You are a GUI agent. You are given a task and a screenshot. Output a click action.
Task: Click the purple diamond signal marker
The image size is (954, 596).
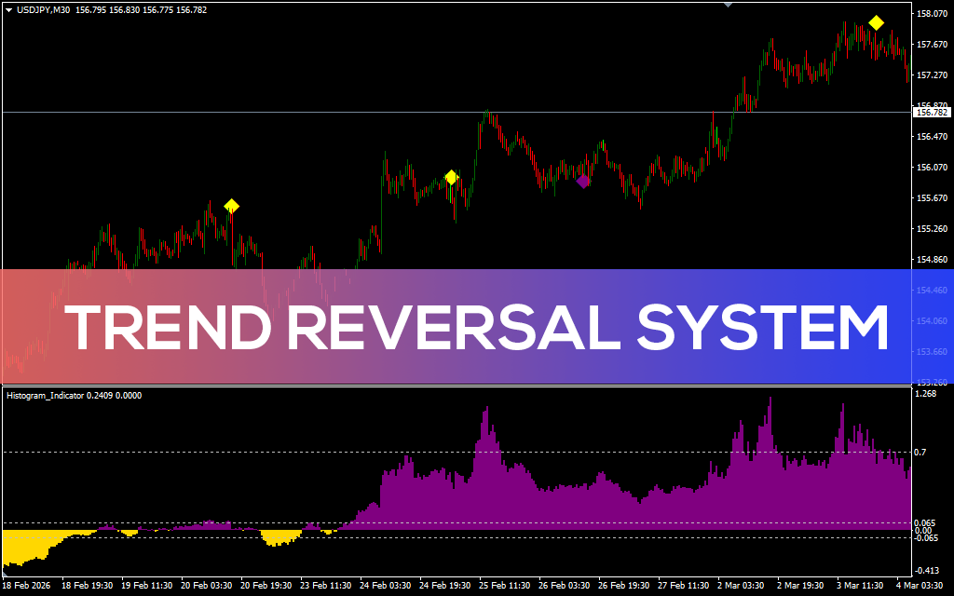(x=583, y=182)
